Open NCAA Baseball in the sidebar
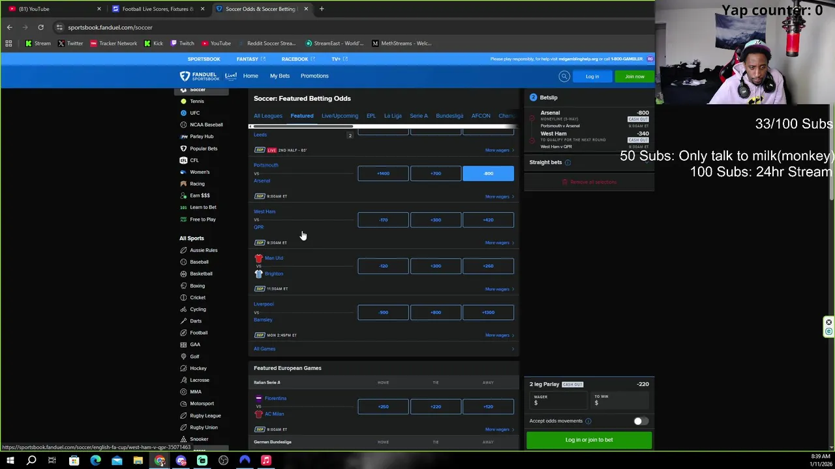 206,124
